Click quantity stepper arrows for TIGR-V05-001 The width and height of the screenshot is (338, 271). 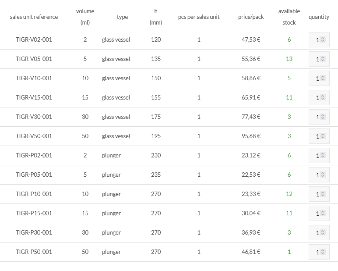pos(323,59)
